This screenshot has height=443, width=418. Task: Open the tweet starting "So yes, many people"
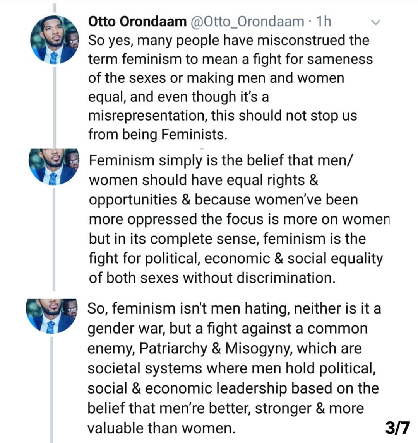pos(230,87)
